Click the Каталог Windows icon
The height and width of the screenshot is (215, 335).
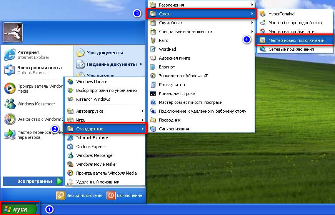(x=70, y=99)
